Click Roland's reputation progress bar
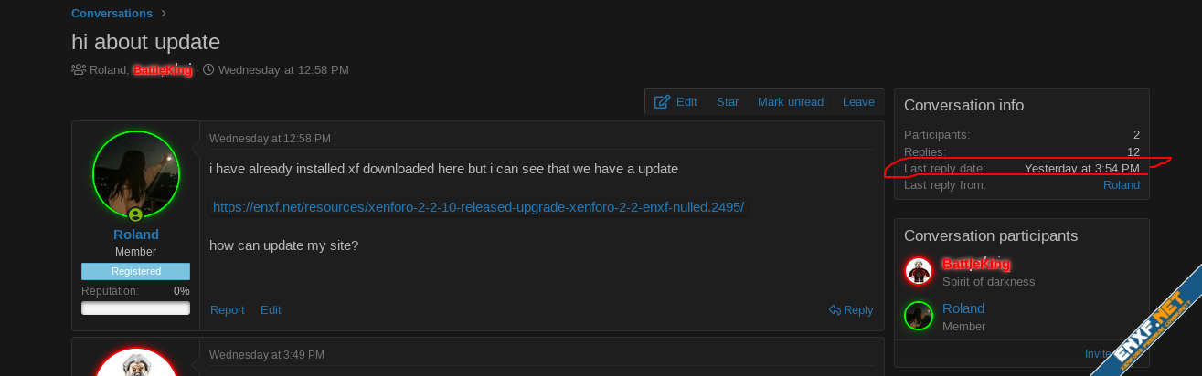 coord(135,308)
